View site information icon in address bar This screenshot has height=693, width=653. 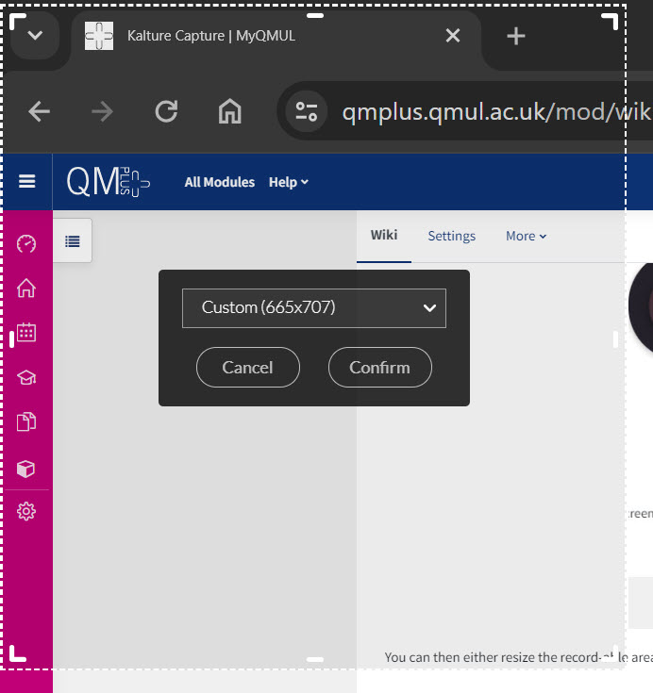[307, 111]
